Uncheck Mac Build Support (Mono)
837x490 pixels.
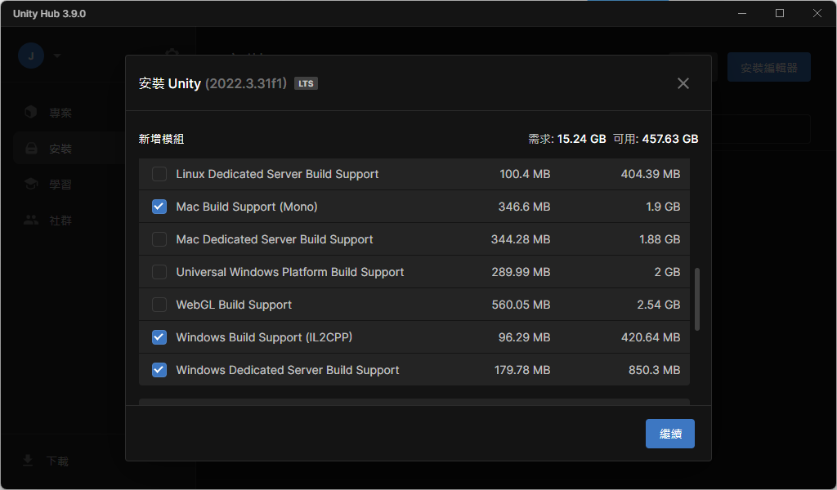click(x=159, y=207)
